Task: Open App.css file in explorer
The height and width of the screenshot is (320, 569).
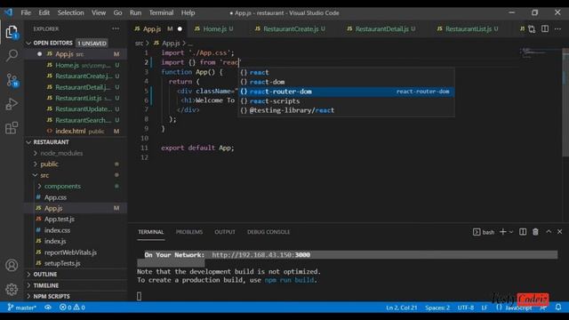Action: coord(76,197)
